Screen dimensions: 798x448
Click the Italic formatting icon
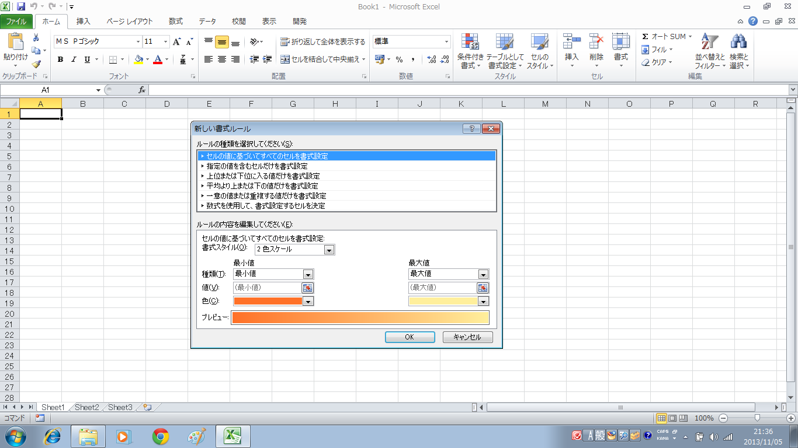tap(74, 60)
